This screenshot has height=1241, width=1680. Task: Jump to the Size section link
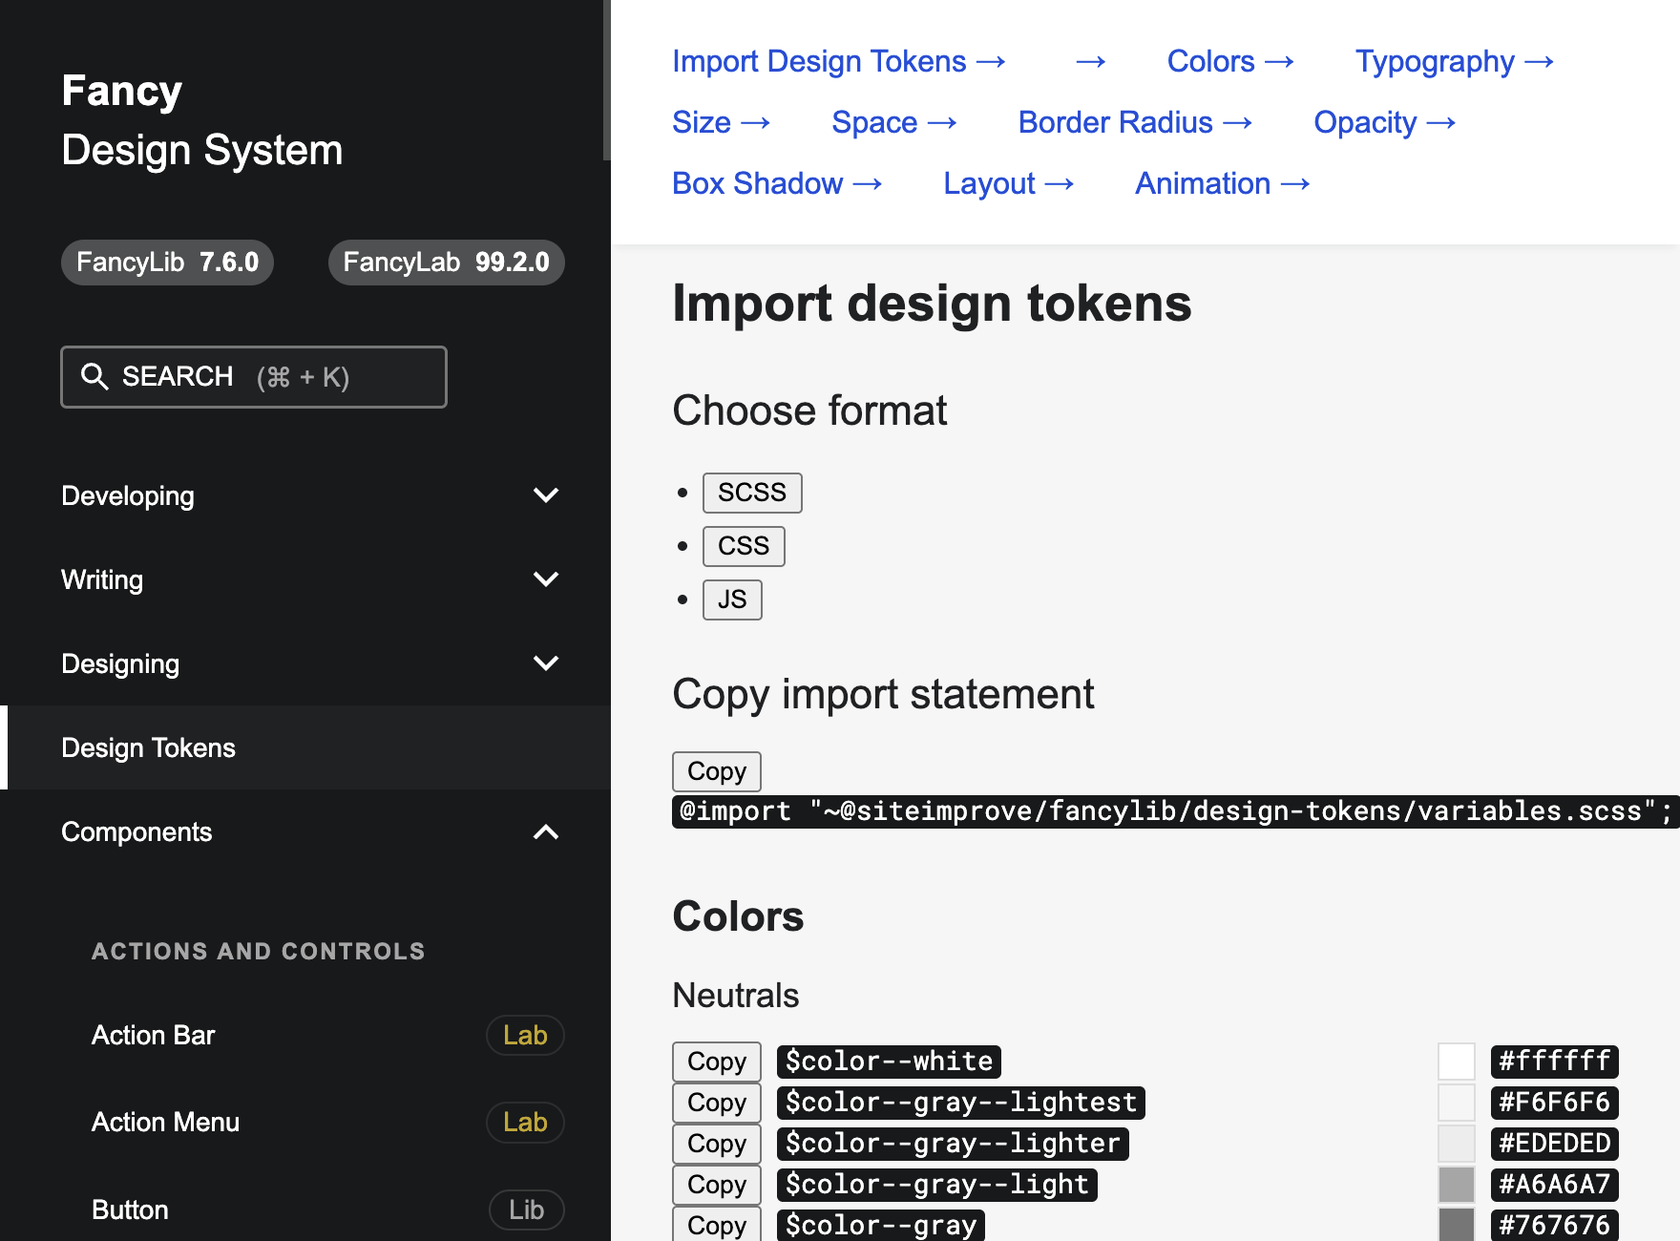[721, 122]
